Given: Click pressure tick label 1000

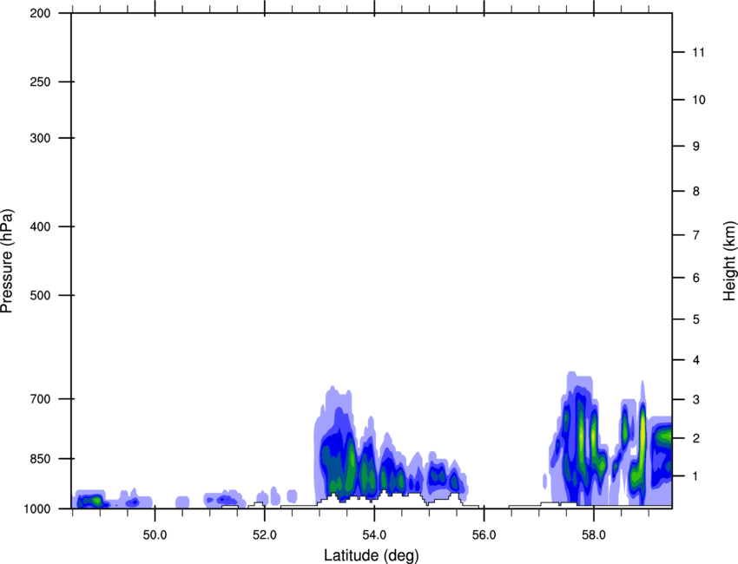Looking at the screenshot, I should [37, 508].
